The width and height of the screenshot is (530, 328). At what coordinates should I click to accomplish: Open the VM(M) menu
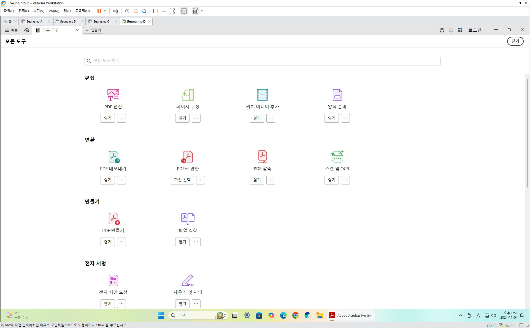pyautogui.click(x=54, y=11)
